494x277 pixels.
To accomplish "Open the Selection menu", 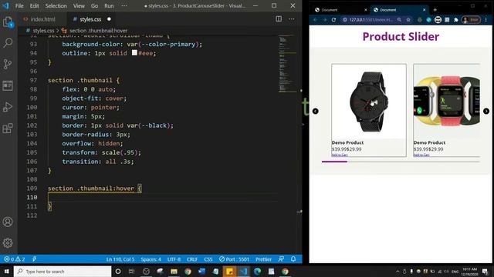I will tap(56, 5).
